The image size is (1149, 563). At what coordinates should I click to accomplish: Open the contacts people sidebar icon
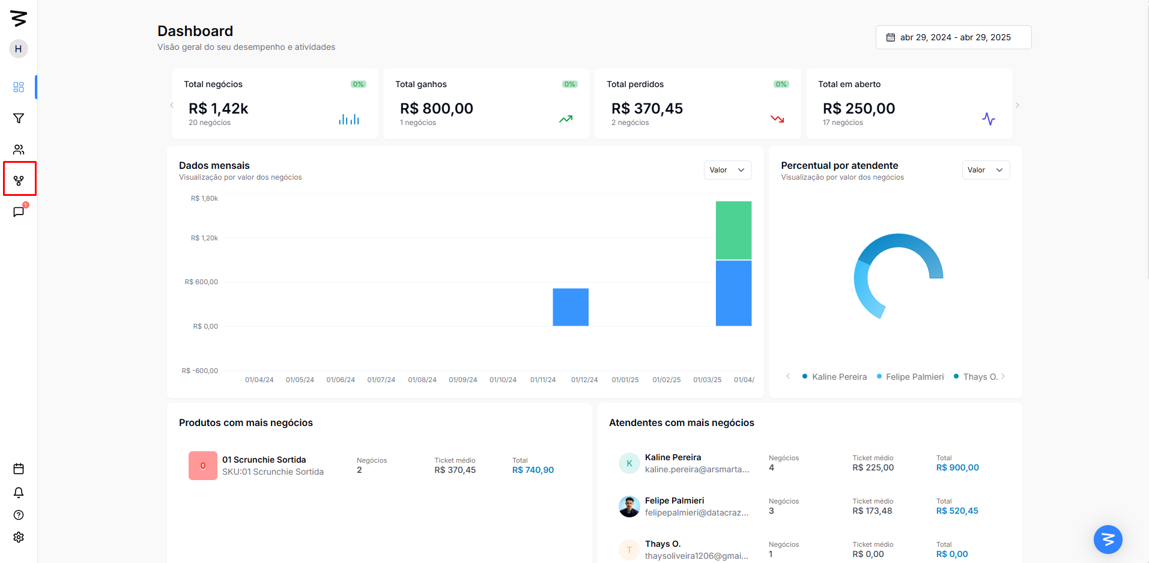coord(19,150)
